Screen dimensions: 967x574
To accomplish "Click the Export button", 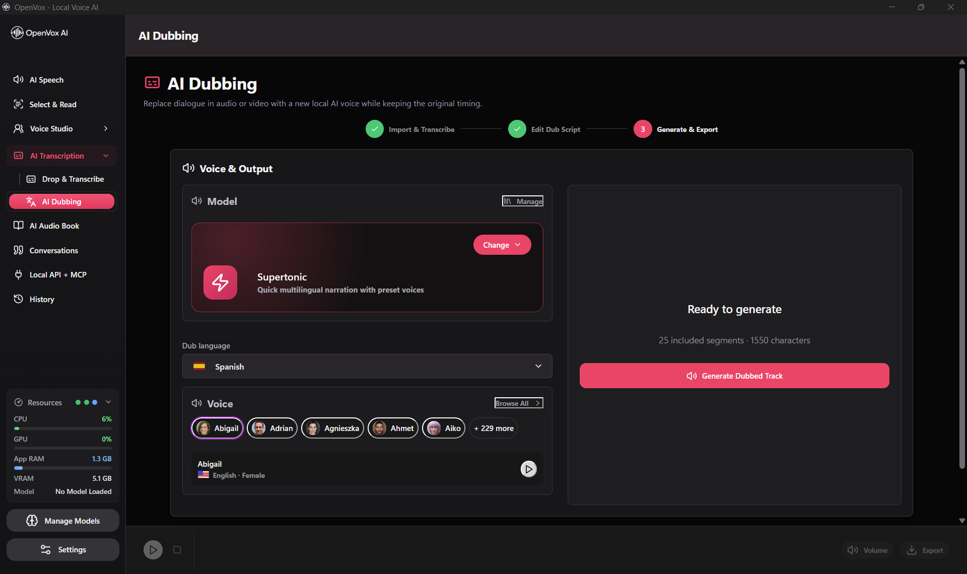I will [925, 550].
